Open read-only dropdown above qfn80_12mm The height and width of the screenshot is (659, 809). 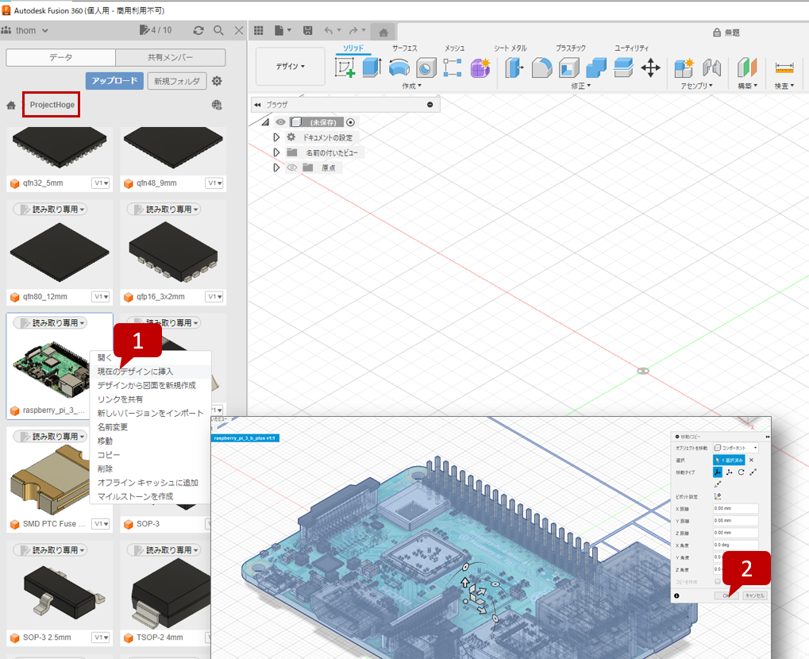pyautogui.click(x=50, y=209)
